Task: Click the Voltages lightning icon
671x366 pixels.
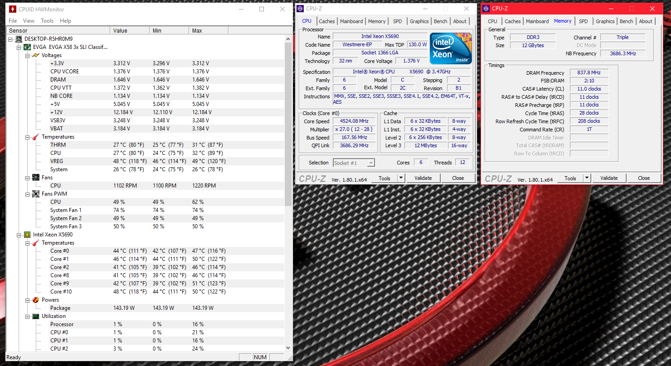Action: [x=36, y=55]
